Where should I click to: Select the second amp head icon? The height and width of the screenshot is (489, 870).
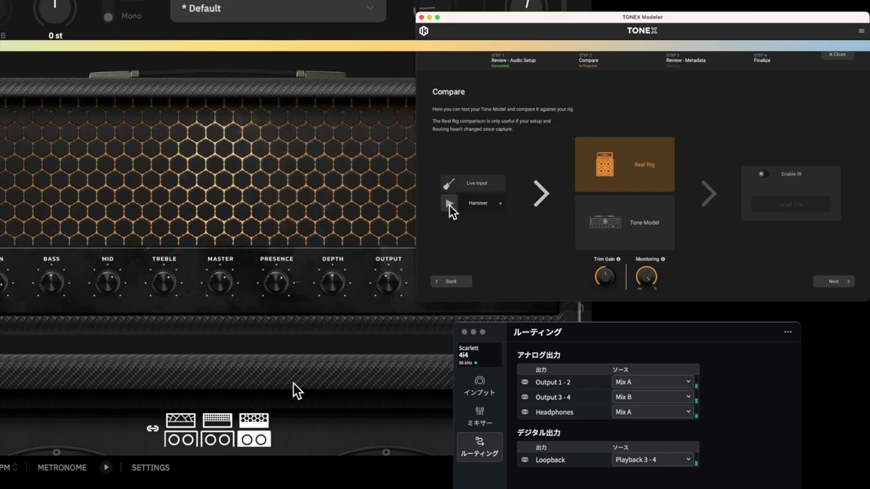coord(217,420)
